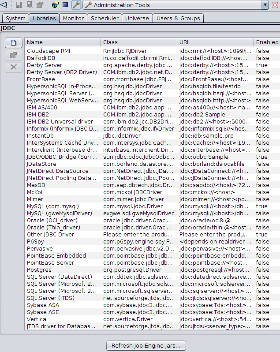Select the Vertica driver row
The height and width of the screenshot is (352, 280).
point(152,319)
